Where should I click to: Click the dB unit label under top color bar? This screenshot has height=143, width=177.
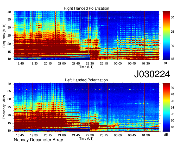point(166,63)
